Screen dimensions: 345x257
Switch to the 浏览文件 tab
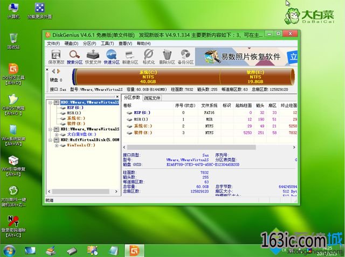[x=152, y=98]
